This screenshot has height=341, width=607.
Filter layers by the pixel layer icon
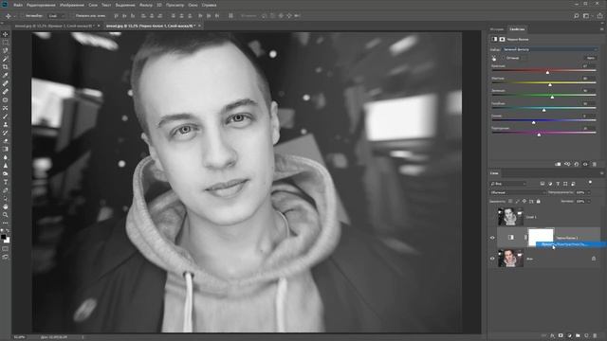tap(543, 184)
